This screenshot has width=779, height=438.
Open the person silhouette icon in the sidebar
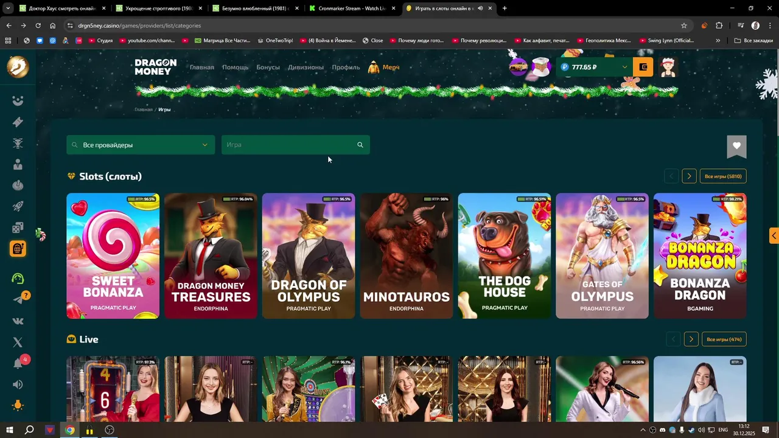(x=18, y=164)
